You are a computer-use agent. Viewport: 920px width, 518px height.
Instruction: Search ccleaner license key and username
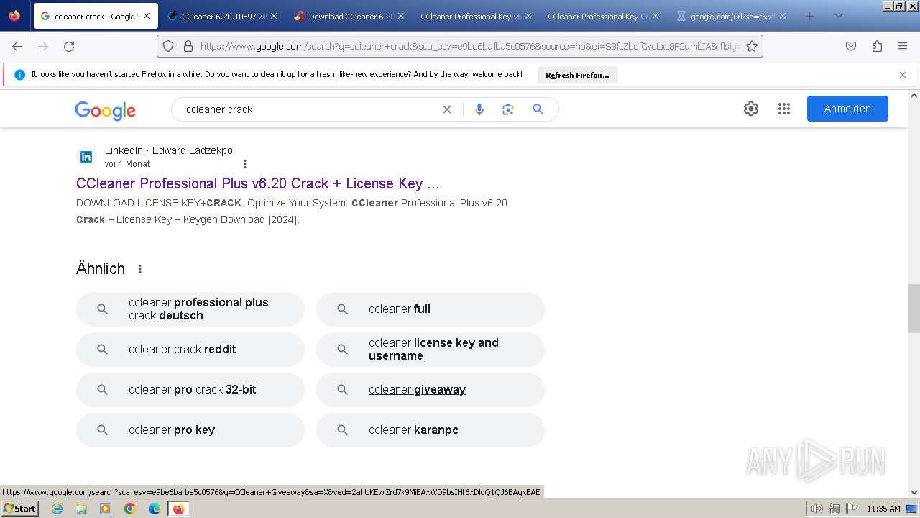click(431, 350)
